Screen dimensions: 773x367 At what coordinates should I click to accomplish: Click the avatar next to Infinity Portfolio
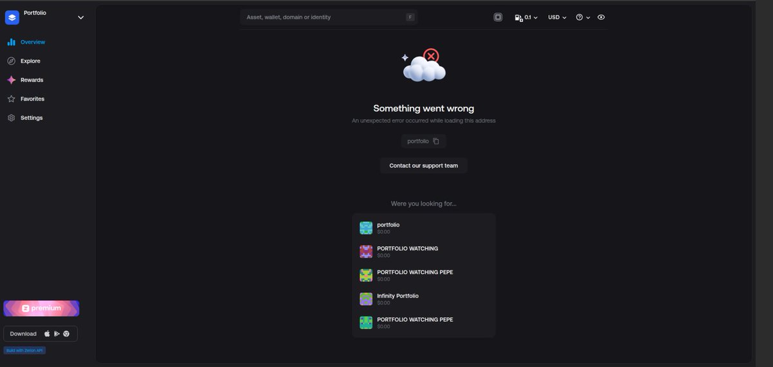[x=366, y=299]
